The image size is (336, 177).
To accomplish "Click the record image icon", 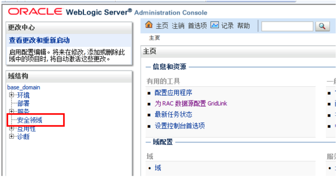I will click(215, 25).
